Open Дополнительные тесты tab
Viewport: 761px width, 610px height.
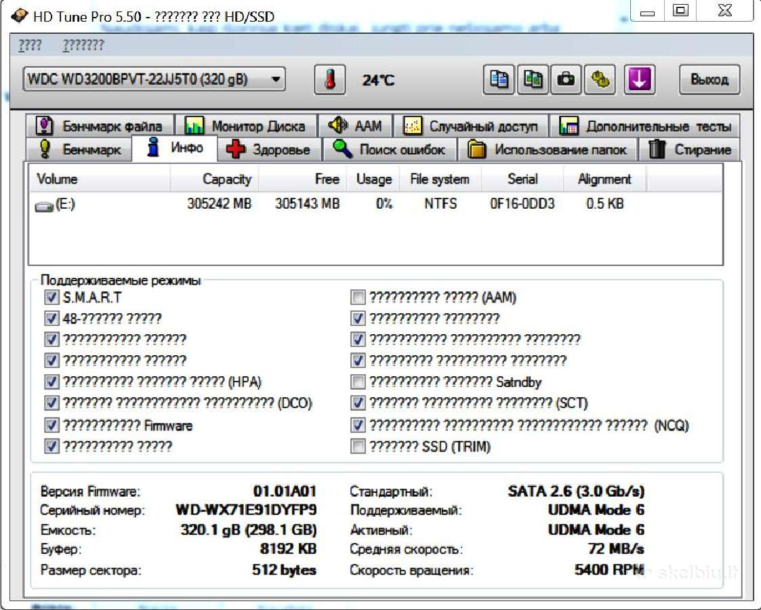645,125
